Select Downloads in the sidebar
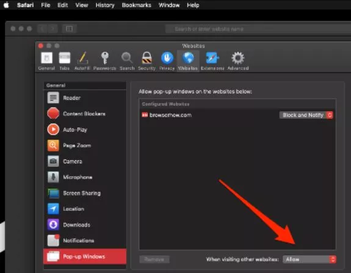The image size is (351, 273). (x=85, y=225)
